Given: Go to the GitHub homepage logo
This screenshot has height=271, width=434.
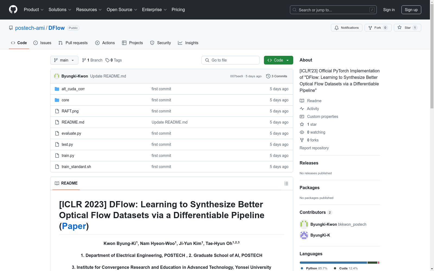Looking at the screenshot, I should click(x=13, y=9).
